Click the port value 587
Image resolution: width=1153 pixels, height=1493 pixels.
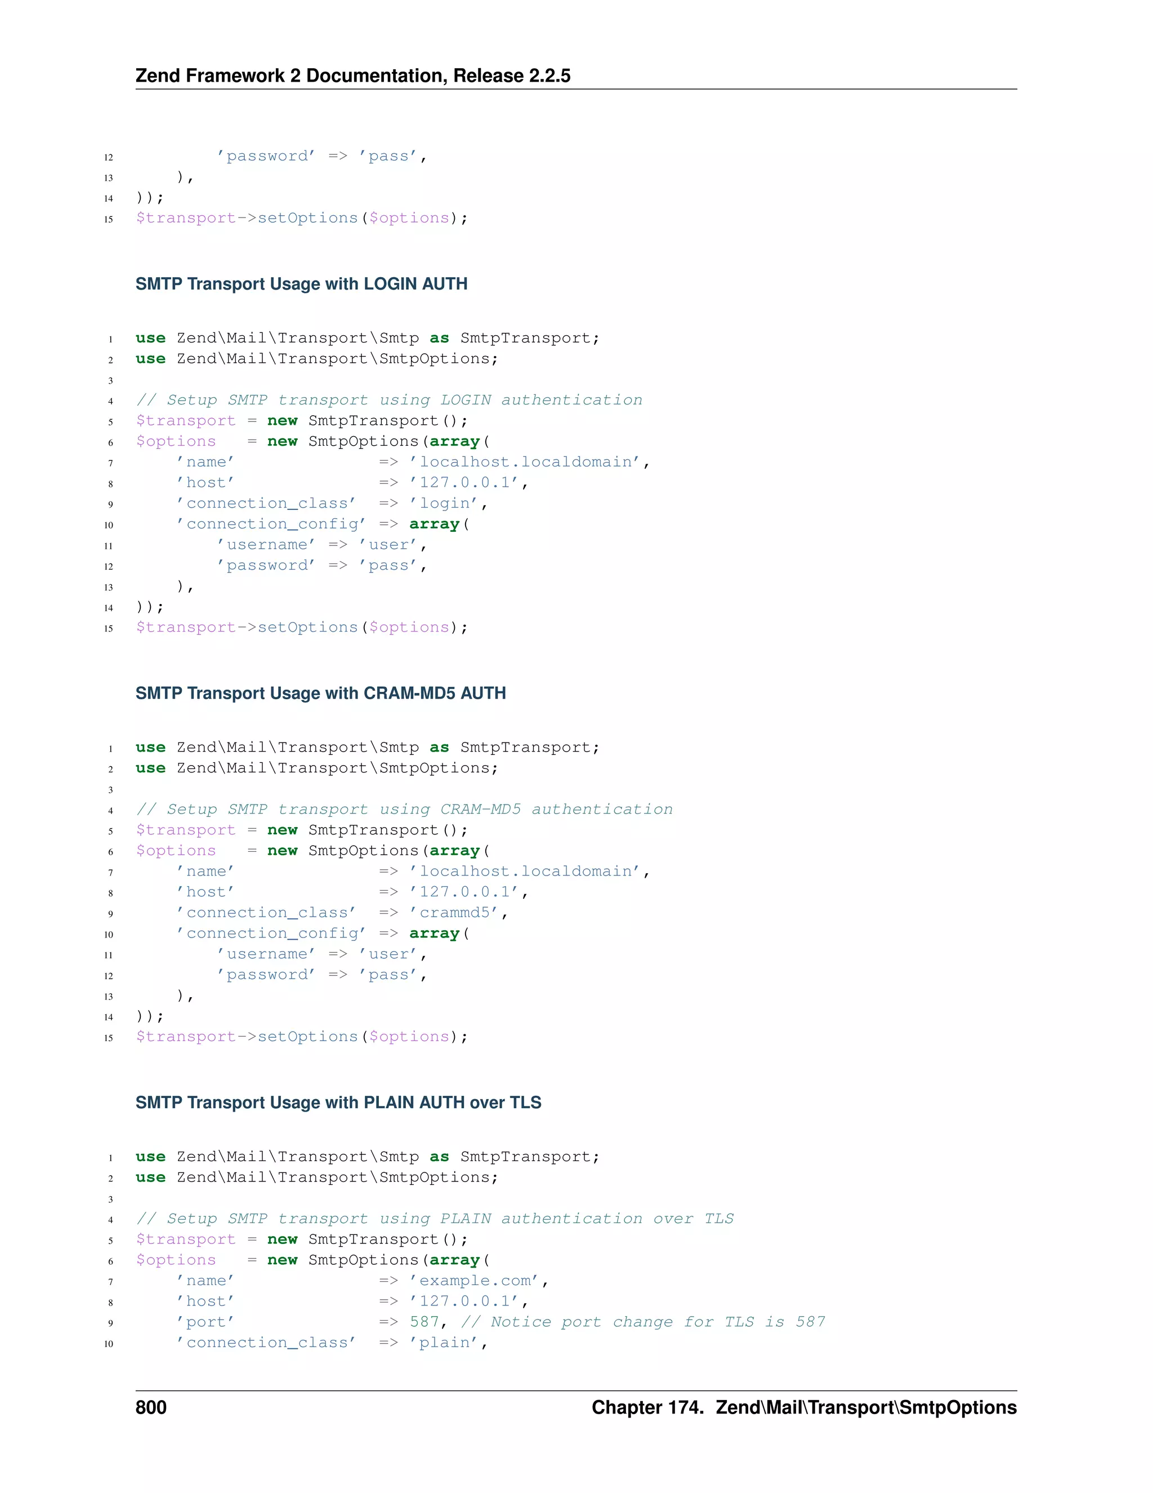423,1322
